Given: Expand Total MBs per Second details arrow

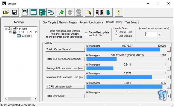Looking at the screenshot, I should coord(169,59).
